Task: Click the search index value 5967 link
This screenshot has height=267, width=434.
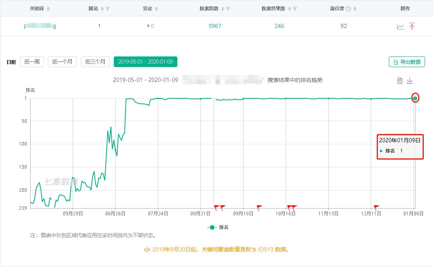Action: (215, 26)
